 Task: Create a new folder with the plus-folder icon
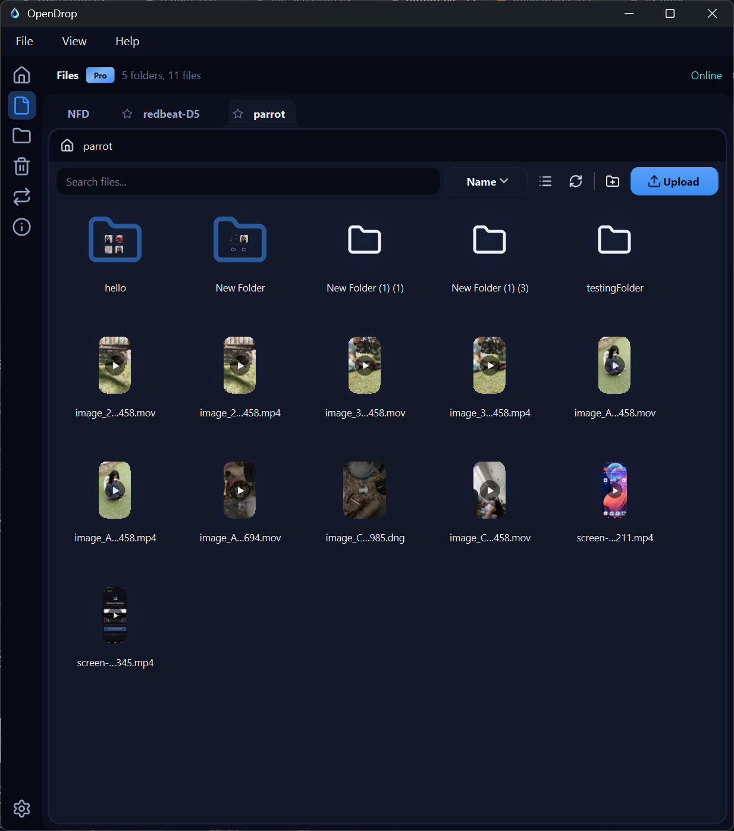coord(613,181)
